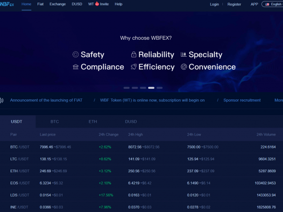Sort by the 24h Change column header
This screenshot has width=283, height=212.
pos(108,134)
